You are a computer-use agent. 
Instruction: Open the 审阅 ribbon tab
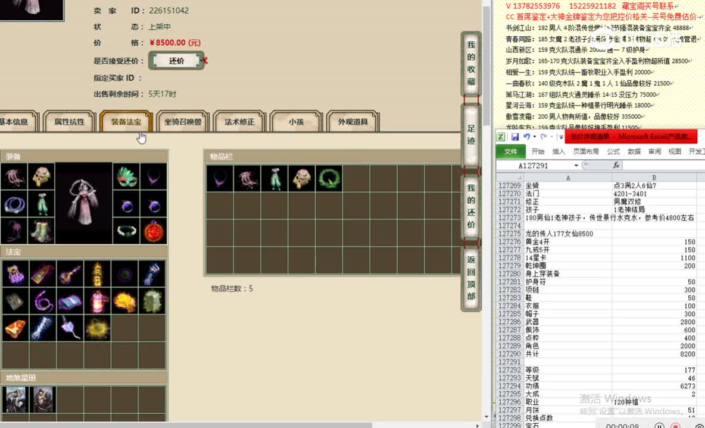[654, 152]
